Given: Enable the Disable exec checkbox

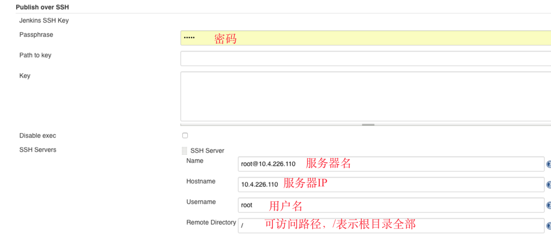Looking at the screenshot, I should pyautogui.click(x=185, y=136).
